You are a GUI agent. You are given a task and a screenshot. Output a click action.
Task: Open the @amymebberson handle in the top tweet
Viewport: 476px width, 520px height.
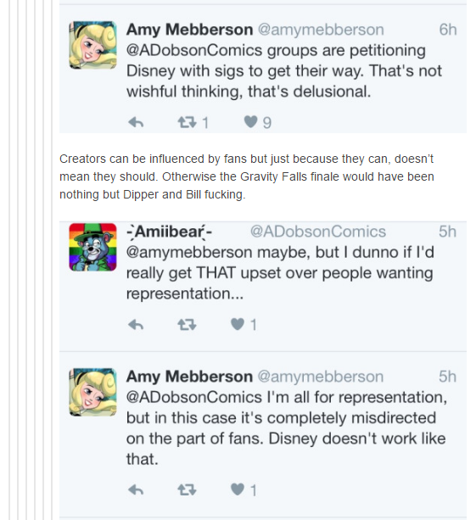click(x=321, y=30)
